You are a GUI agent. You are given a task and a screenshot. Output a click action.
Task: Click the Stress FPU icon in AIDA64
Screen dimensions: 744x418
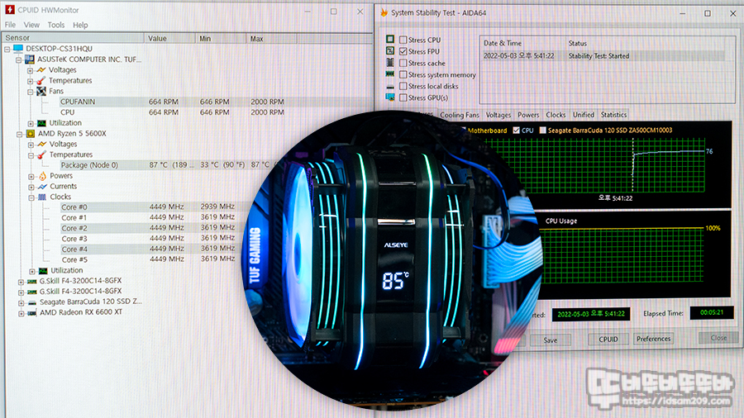(390, 50)
